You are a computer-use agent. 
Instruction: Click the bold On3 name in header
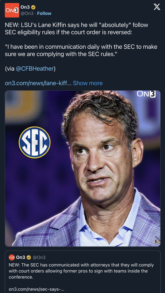tap(25, 7)
